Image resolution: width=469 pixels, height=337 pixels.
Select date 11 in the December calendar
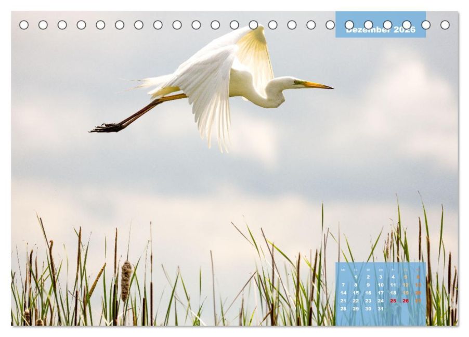pyautogui.click(x=393, y=285)
